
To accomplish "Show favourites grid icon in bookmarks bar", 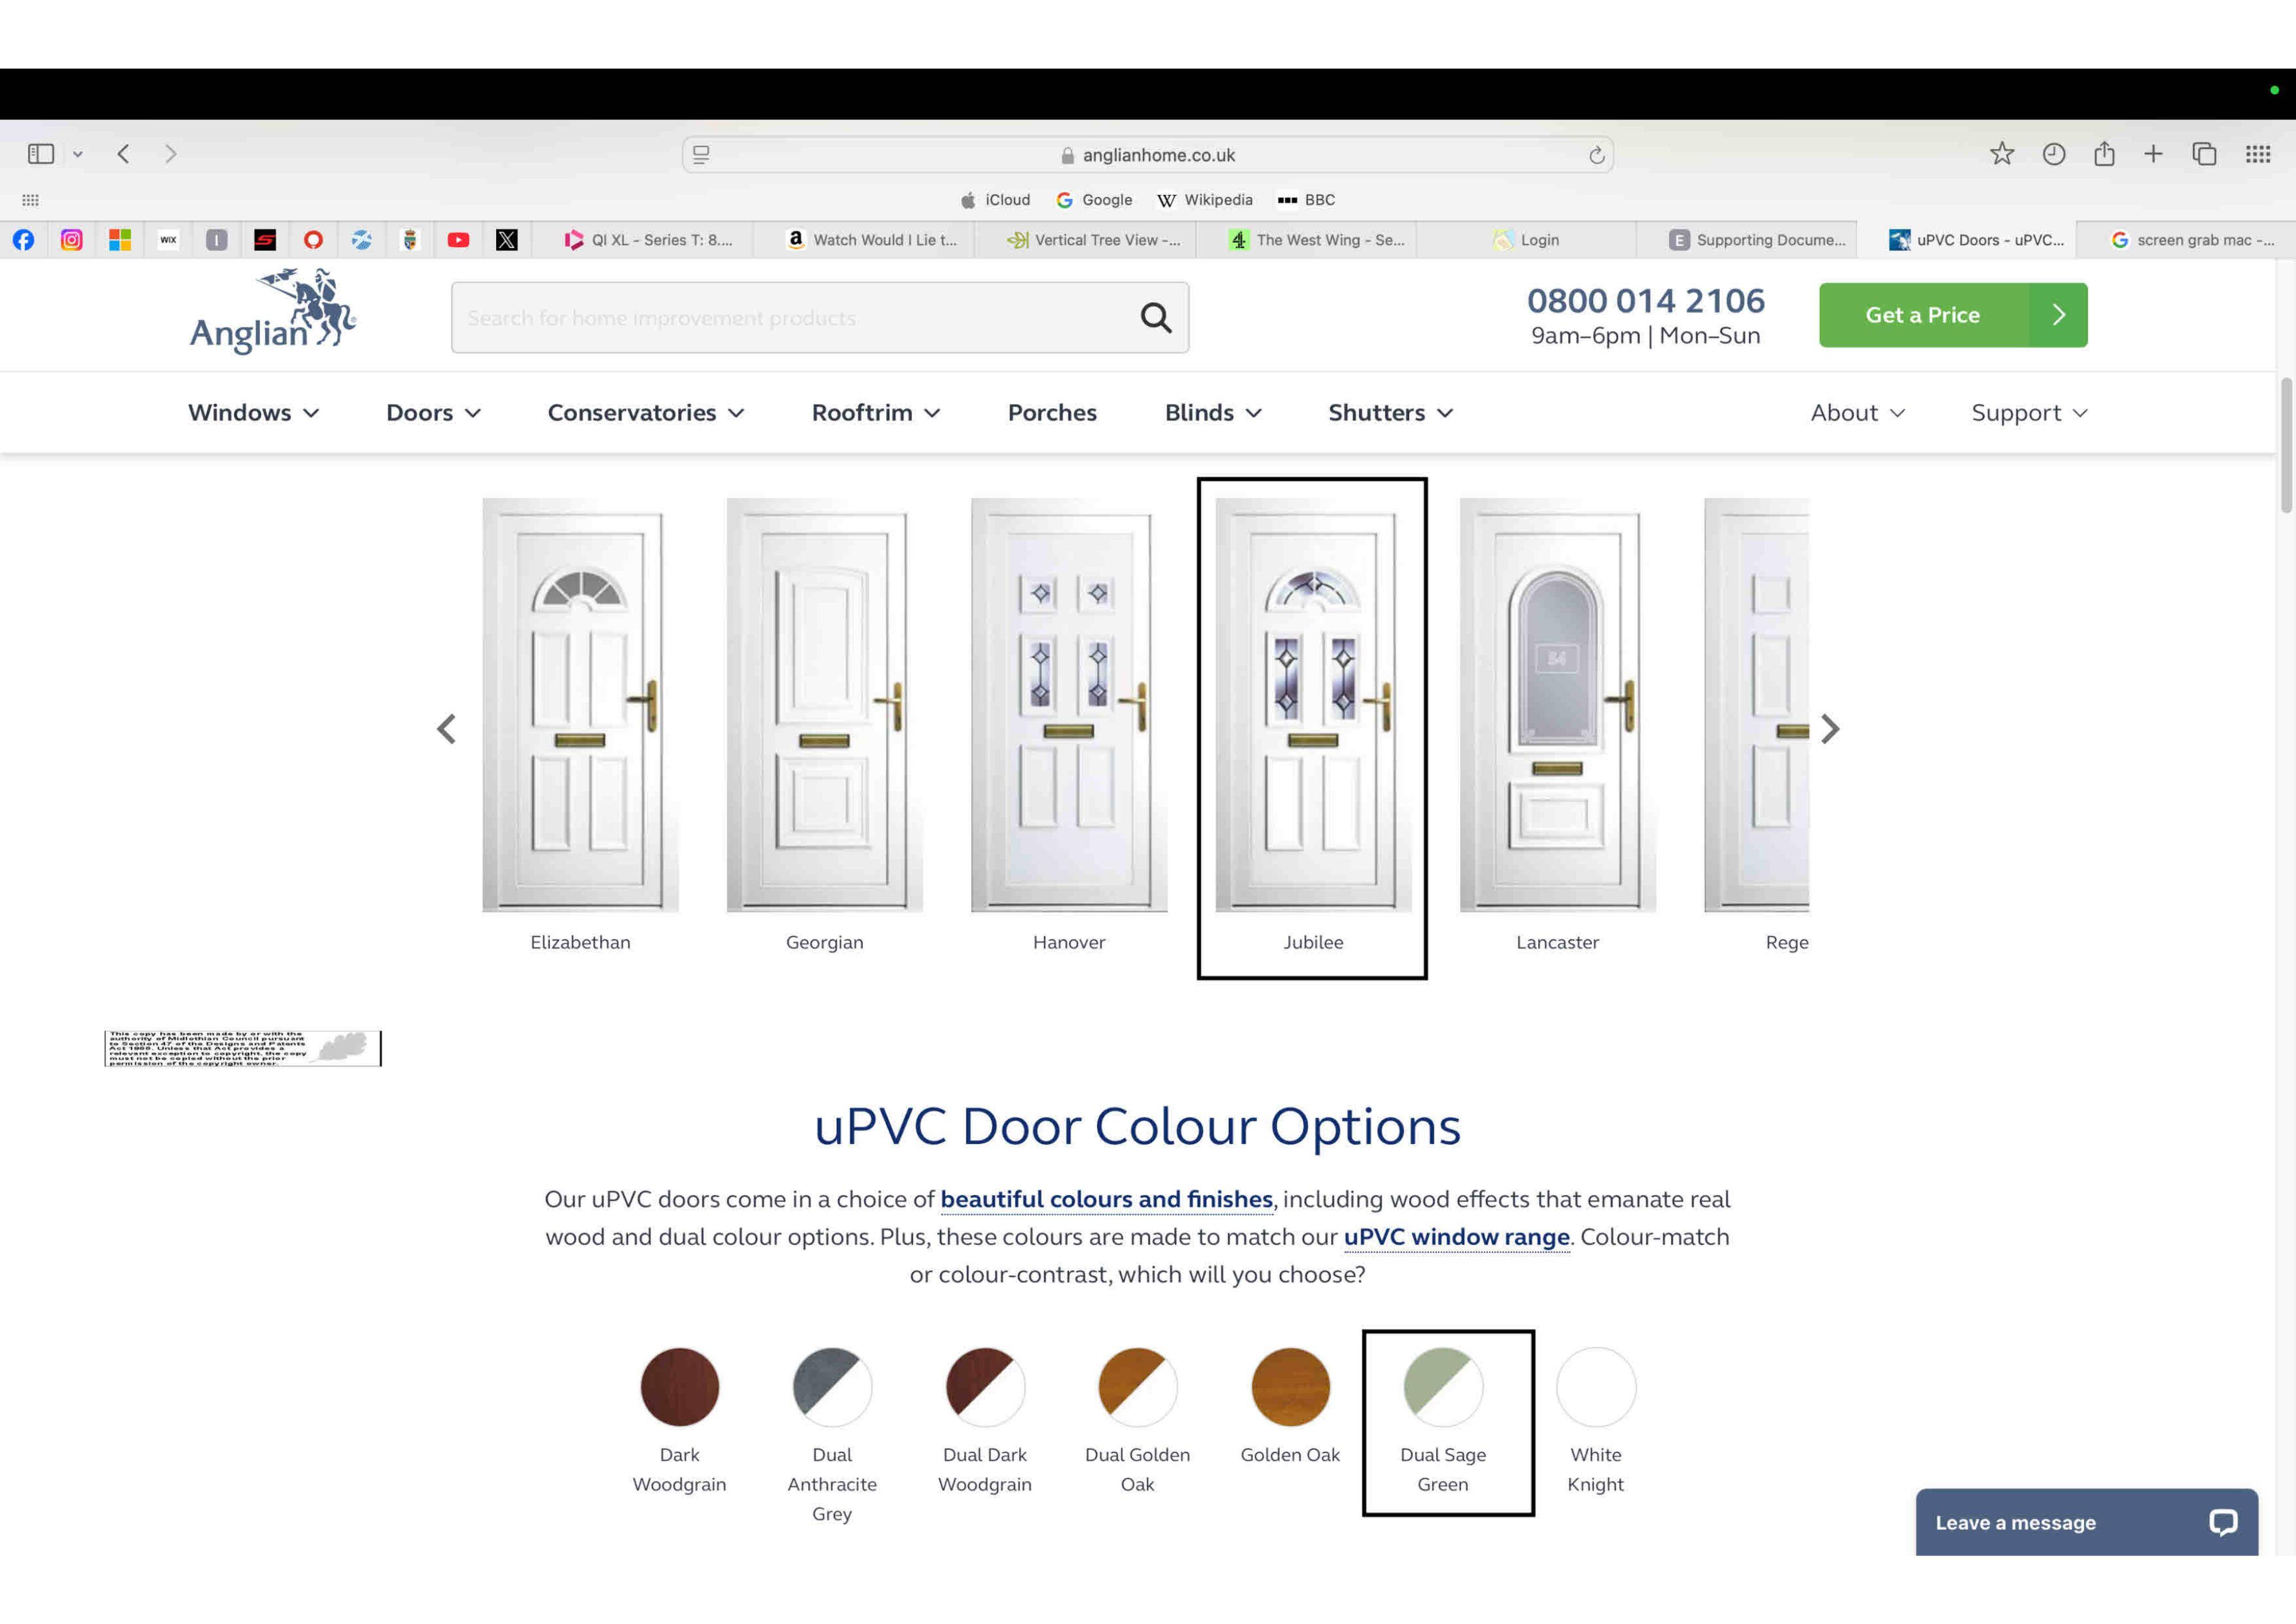I will pos(31,200).
